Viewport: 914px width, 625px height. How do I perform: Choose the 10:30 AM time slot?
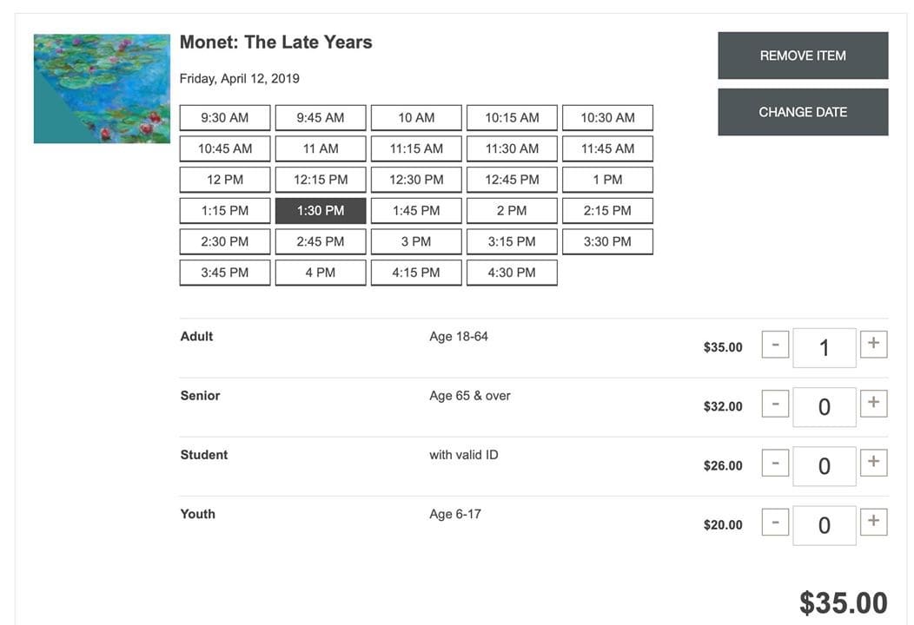point(607,118)
